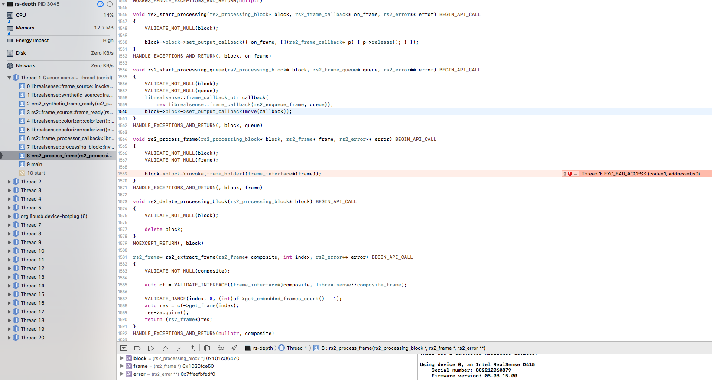
Task: Expand the error variable in variables view
Action: [122, 374]
